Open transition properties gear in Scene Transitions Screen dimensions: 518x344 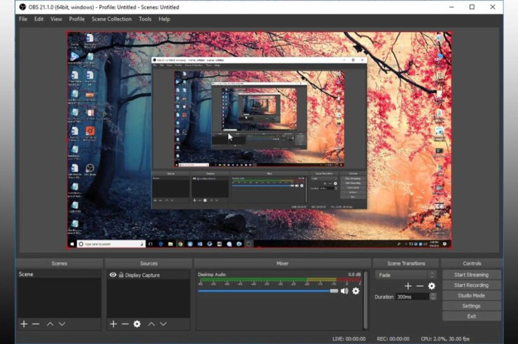click(x=431, y=286)
